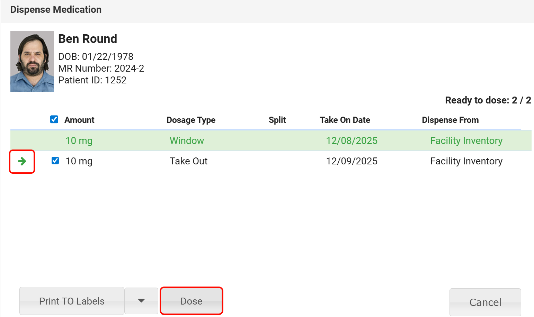Expand the dropdown arrow next to Print TO Labels
The image size is (534, 317).
(141, 301)
